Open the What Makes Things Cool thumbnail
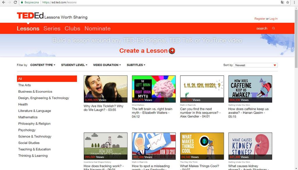Image resolution: width=298 pixels, height=170 pixels. [202, 146]
